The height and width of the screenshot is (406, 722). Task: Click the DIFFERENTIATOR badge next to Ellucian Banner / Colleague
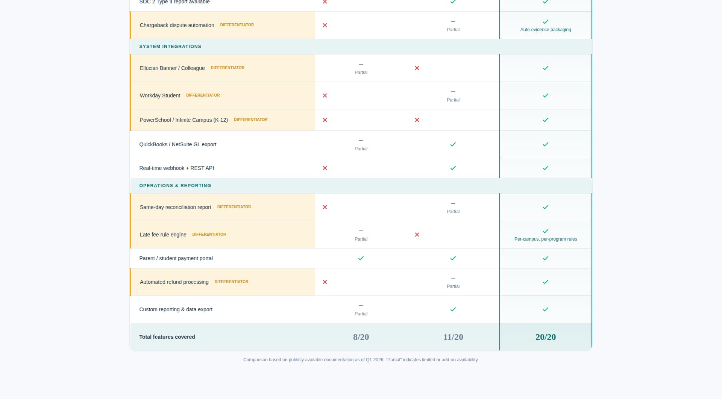228,68
